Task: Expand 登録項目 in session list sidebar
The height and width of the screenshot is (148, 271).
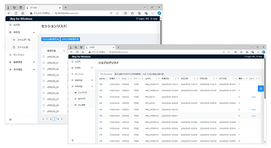Action: [34, 62]
